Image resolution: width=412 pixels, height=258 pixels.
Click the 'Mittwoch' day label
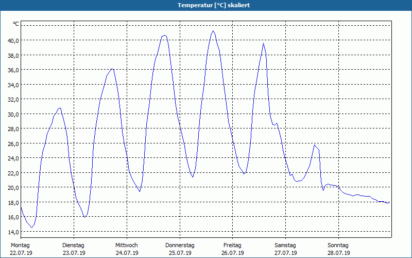click(126, 245)
